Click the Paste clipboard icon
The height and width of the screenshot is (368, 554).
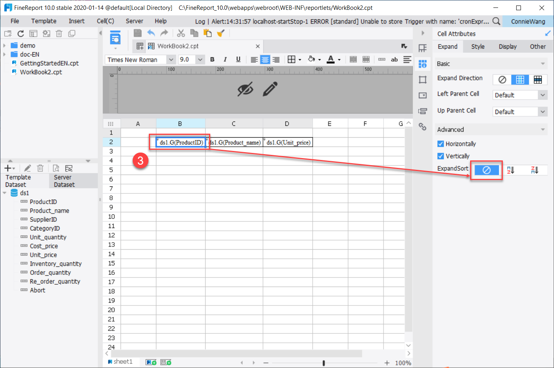pos(207,33)
